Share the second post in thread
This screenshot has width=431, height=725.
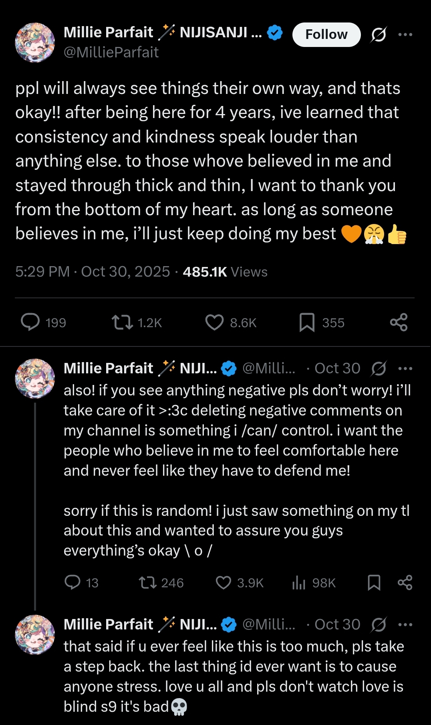pyautogui.click(x=405, y=582)
